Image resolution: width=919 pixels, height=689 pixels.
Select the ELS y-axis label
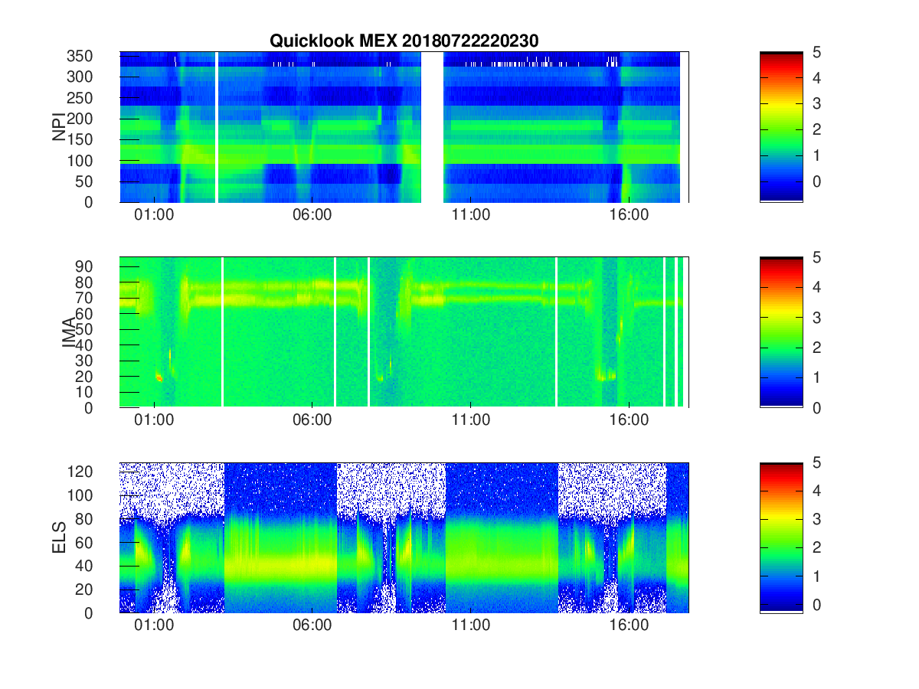(59, 538)
